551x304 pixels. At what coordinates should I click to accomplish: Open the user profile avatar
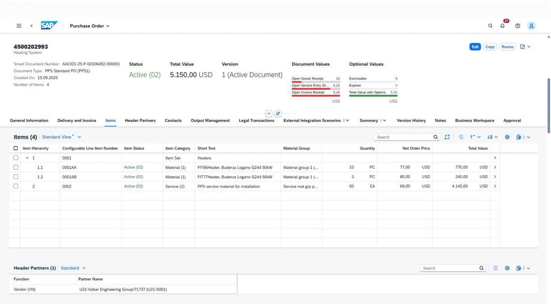pos(531,26)
